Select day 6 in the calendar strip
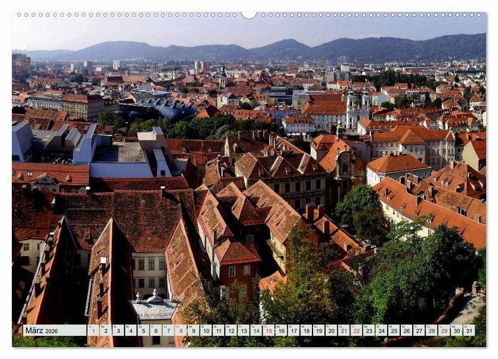The height and width of the screenshot is (359, 498). tap(156, 330)
